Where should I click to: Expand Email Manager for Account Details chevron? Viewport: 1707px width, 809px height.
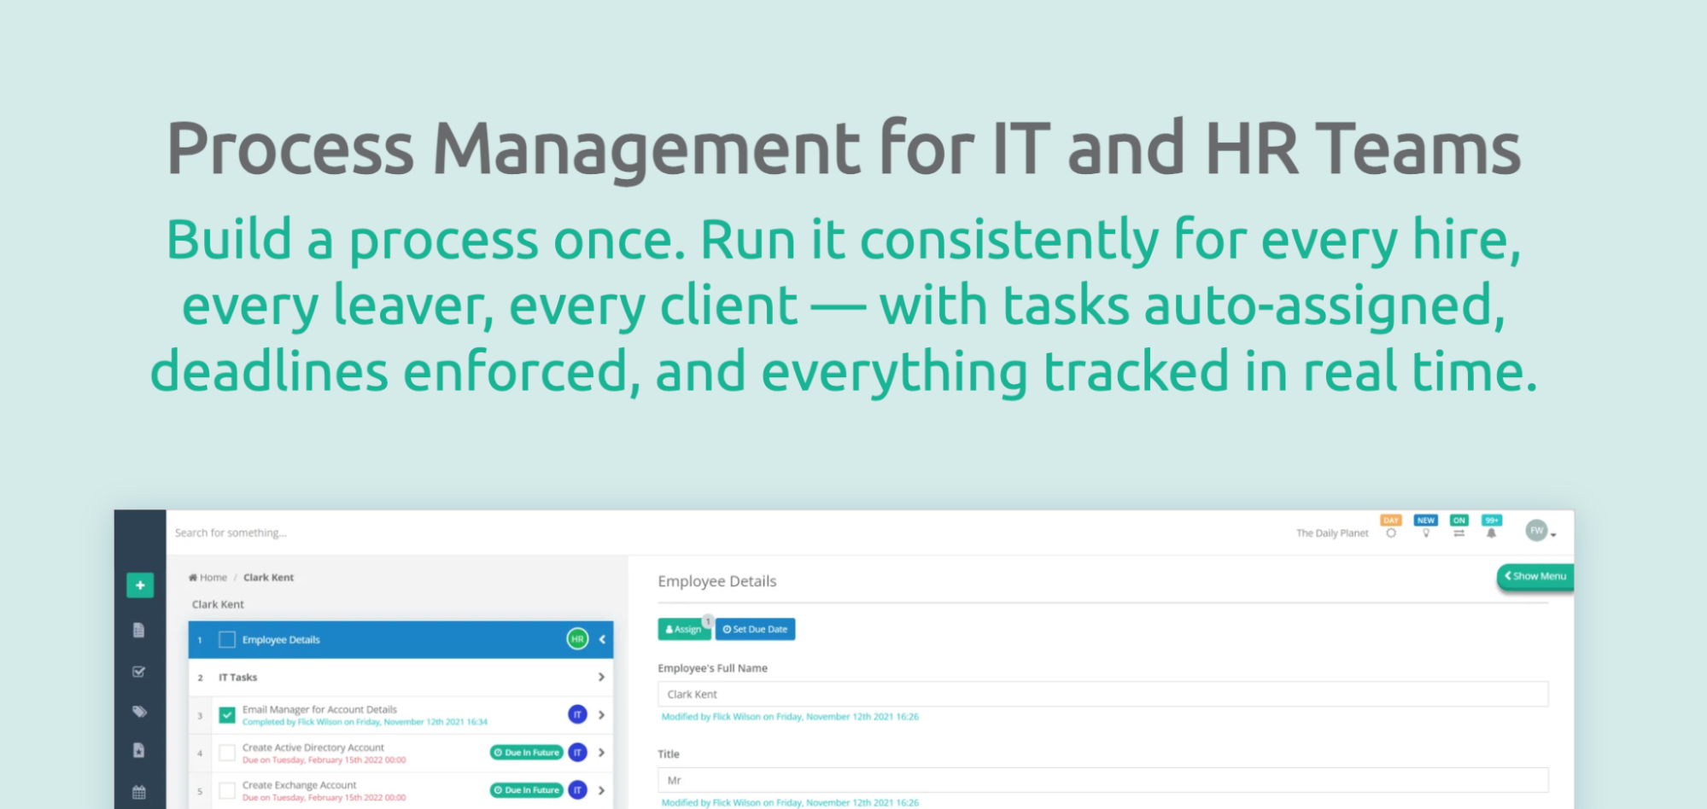pyautogui.click(x=601, y=715)
